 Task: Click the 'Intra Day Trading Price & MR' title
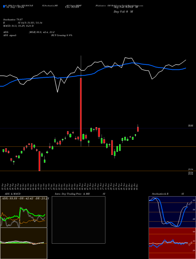[x=72, y=194]
